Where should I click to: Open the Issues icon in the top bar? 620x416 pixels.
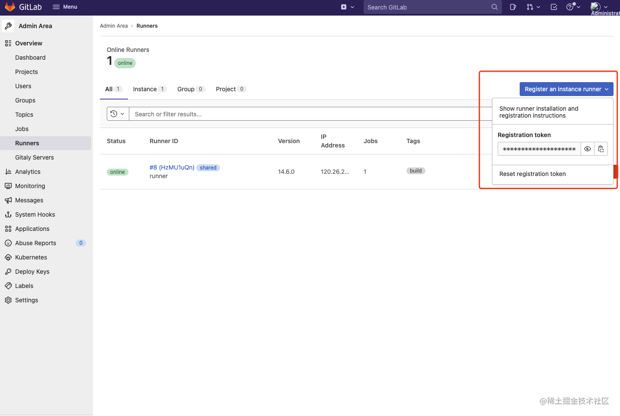[513, 7]
